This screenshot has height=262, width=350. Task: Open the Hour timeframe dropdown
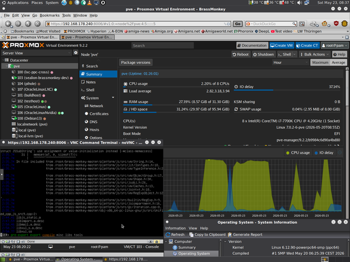(290, 62)
